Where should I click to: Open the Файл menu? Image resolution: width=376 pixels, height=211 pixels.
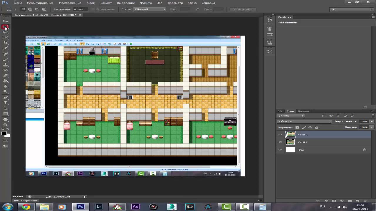(18, 3)
